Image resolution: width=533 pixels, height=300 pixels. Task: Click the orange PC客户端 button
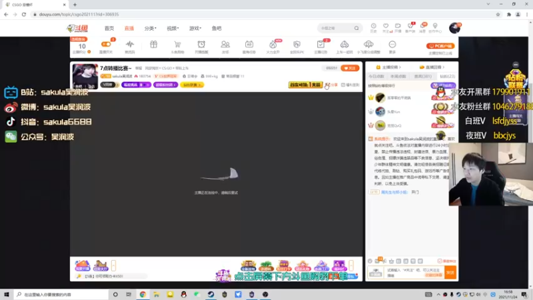[x=440, y=46]
